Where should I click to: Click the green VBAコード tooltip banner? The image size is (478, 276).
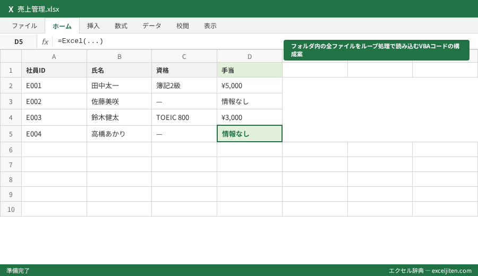[x=377, y=50]
